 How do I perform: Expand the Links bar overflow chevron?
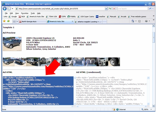click(154, 16)
